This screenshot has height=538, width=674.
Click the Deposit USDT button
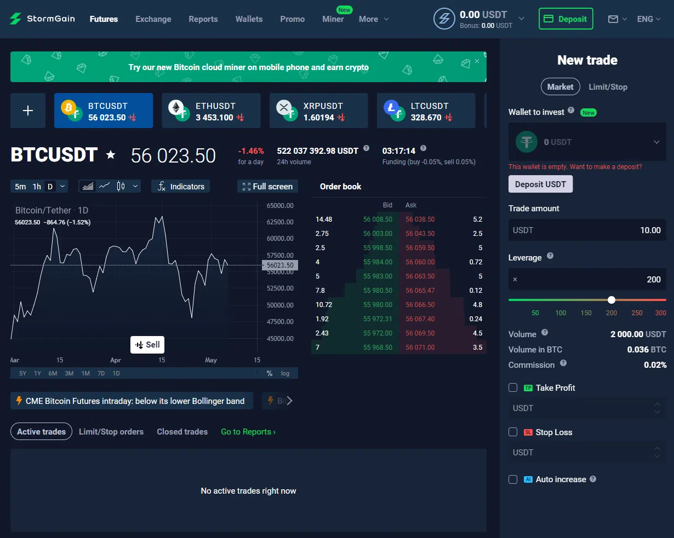541,184
